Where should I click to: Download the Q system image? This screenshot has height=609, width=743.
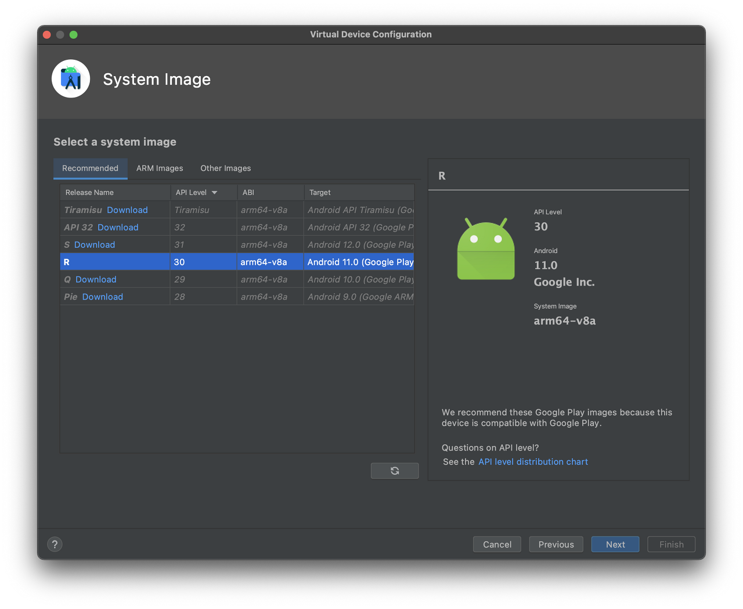(x=96, y=280)
